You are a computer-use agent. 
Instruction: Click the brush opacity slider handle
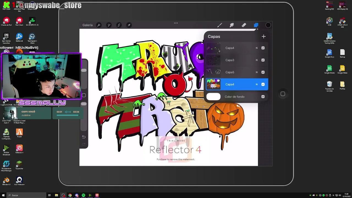point(84,104)
